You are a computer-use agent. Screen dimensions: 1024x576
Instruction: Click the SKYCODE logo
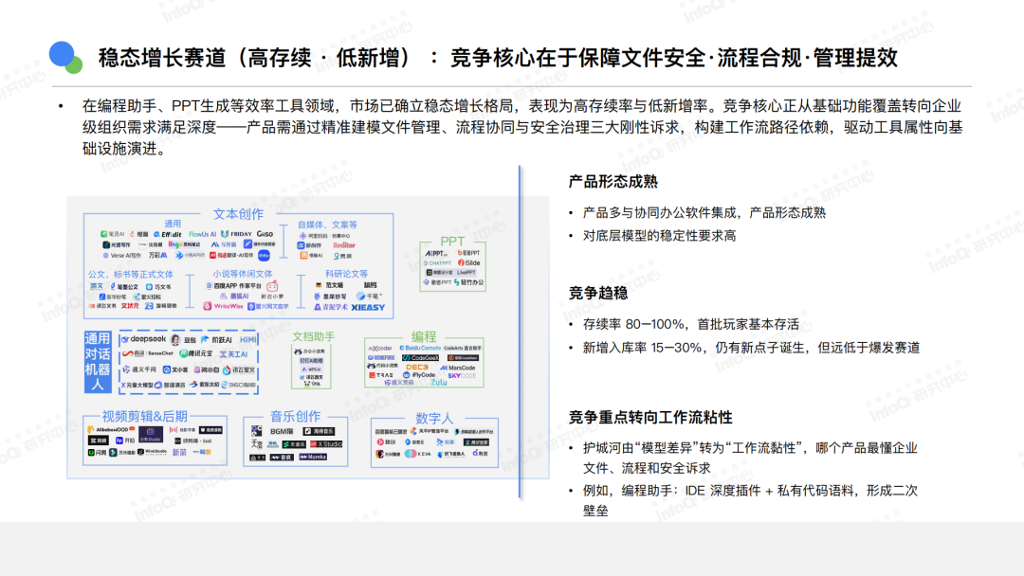[462, 376]
